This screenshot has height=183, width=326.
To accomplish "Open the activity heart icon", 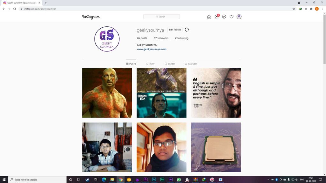I will (231, 17).
